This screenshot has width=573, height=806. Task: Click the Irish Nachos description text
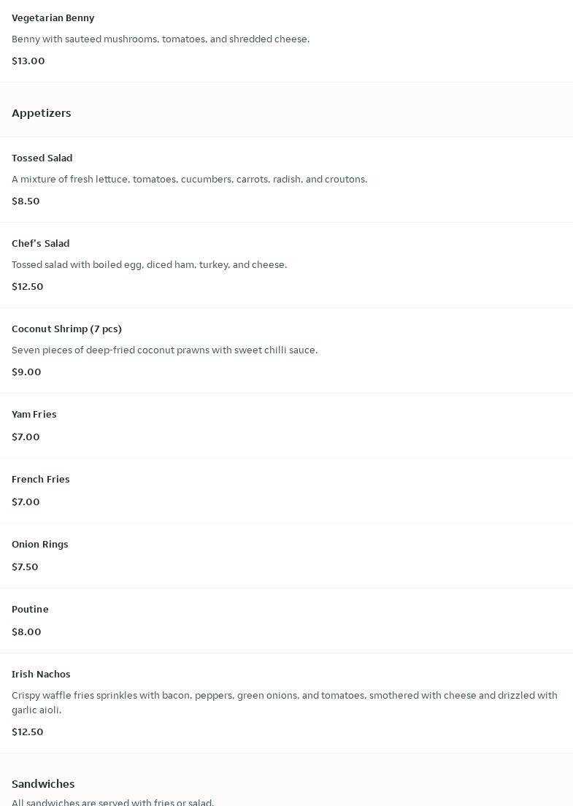285,702
